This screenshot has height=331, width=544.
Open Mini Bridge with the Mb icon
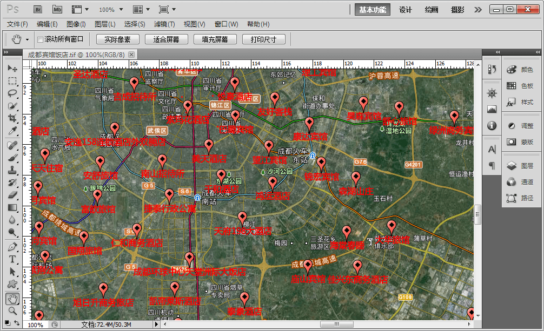coord(57,9)
